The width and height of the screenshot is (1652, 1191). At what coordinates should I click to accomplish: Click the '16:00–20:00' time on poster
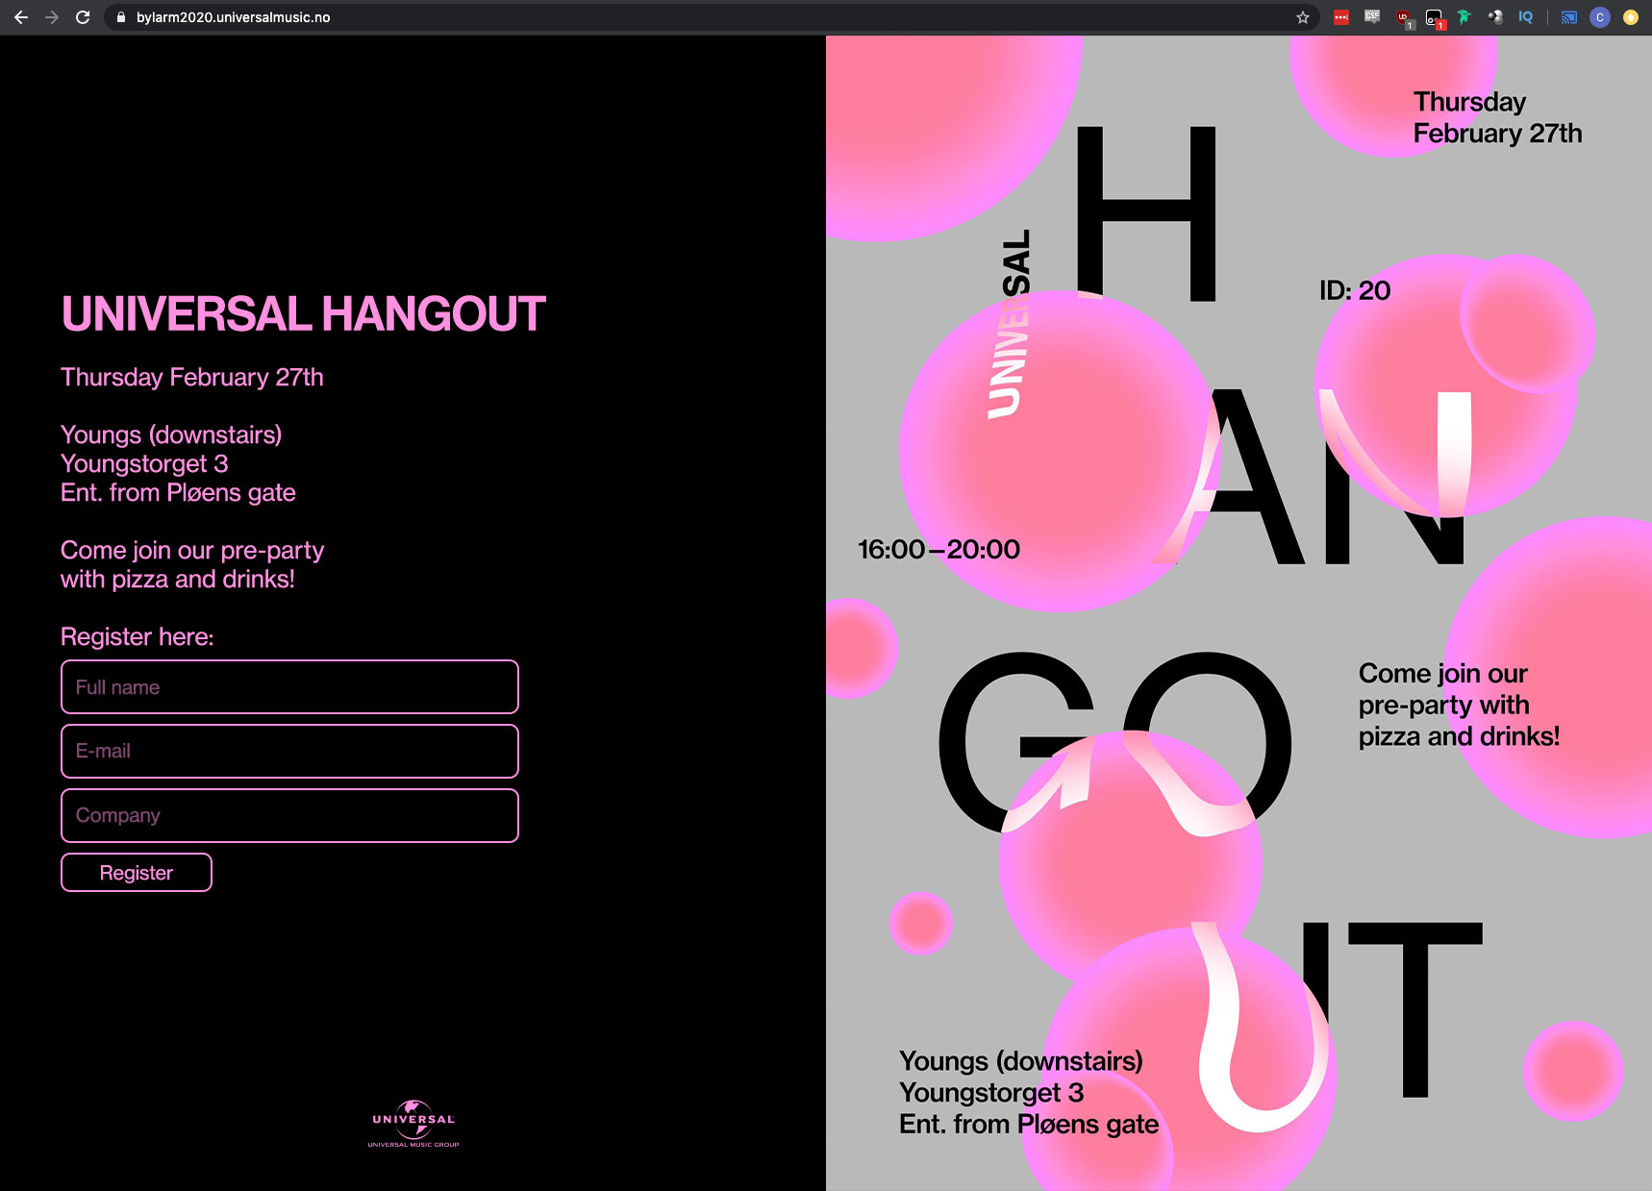point(939,549)
